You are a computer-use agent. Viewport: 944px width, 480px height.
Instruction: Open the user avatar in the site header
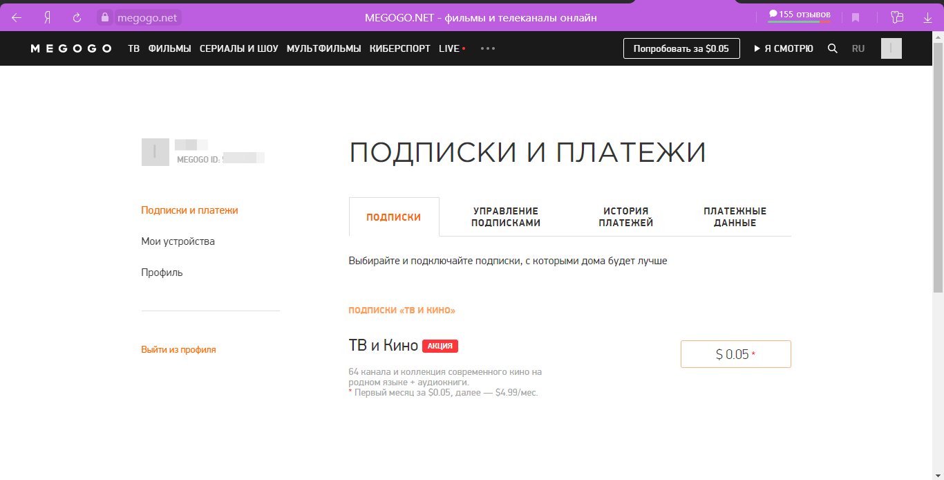[891, 48]
